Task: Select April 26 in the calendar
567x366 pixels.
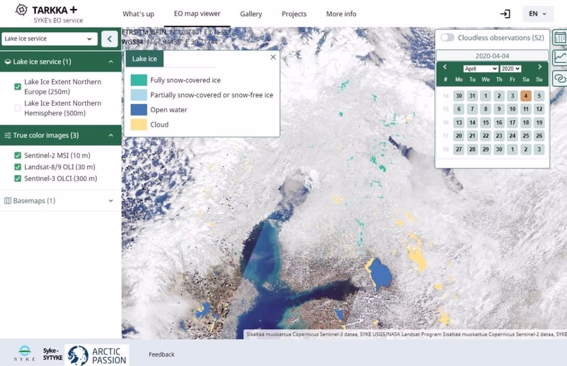Action: pos(539,135)
